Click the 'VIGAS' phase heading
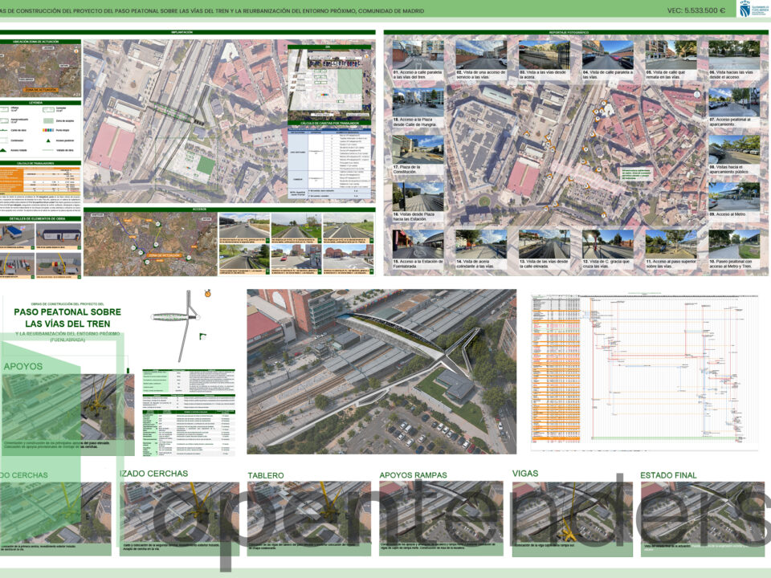This screenshot has height=578, width=771. tap(525, 474)
